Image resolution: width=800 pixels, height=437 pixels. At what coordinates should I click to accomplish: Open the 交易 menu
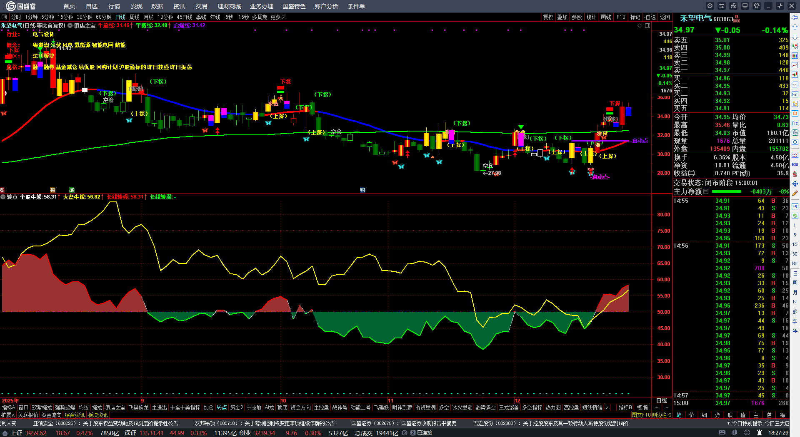(x=202, y=6)
